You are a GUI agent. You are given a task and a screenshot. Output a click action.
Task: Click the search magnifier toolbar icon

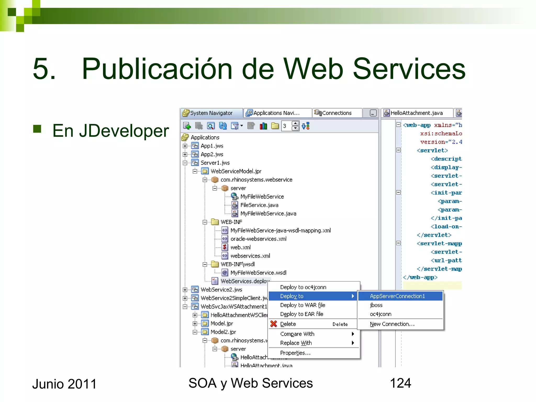(211, 126)
